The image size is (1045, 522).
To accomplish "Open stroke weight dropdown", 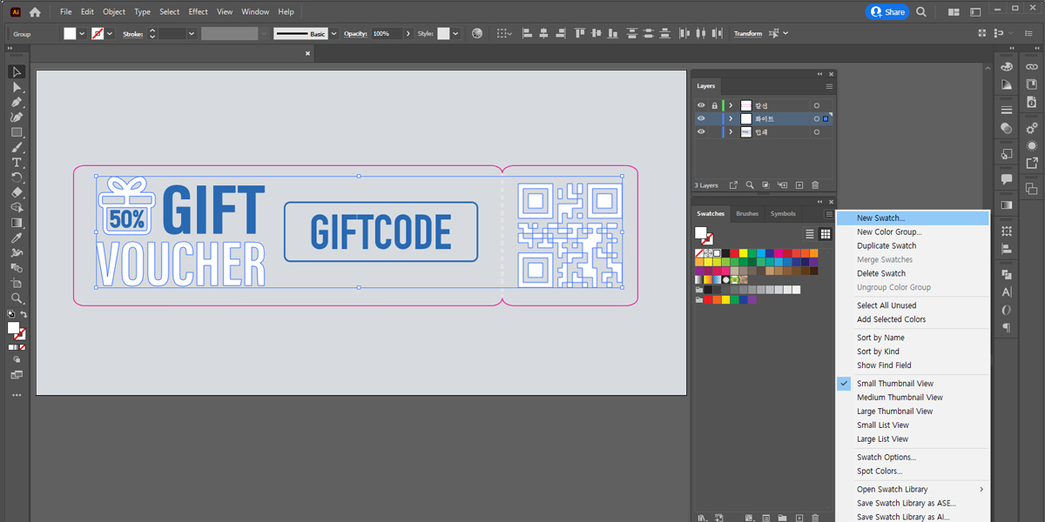I will click(192, 33).
